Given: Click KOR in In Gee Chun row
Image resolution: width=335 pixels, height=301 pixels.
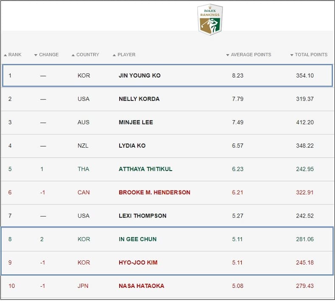Looking at the screenshot, I should tap(84, 239).
